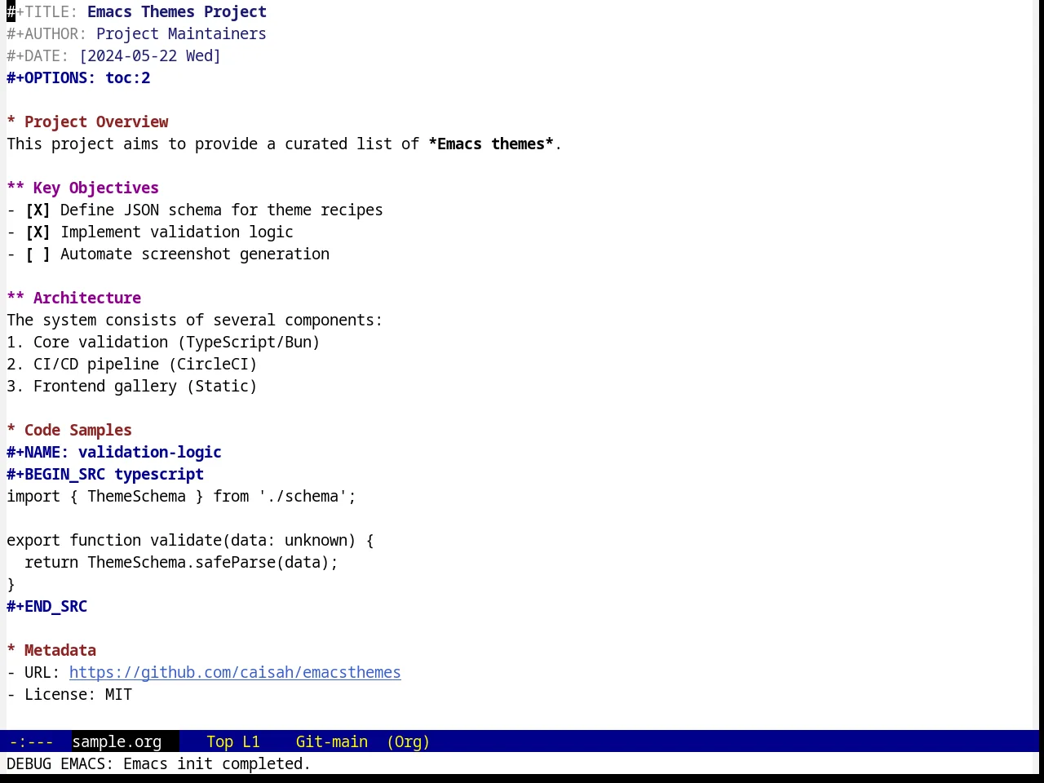Click the #+TITLE: keyword at buffer start
Viewport: 1044px width, 783px height.
42,12
